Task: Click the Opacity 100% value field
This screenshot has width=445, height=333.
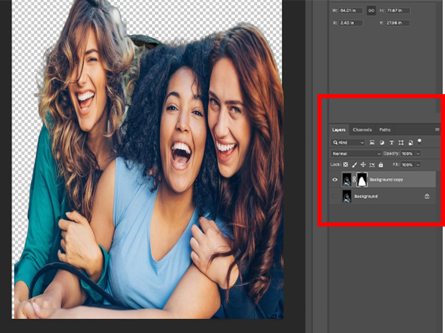Action: pos(408,153)
